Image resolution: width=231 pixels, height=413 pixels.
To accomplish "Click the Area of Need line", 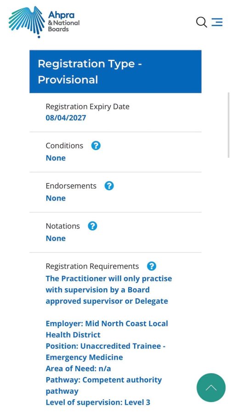I will point(79,368).
